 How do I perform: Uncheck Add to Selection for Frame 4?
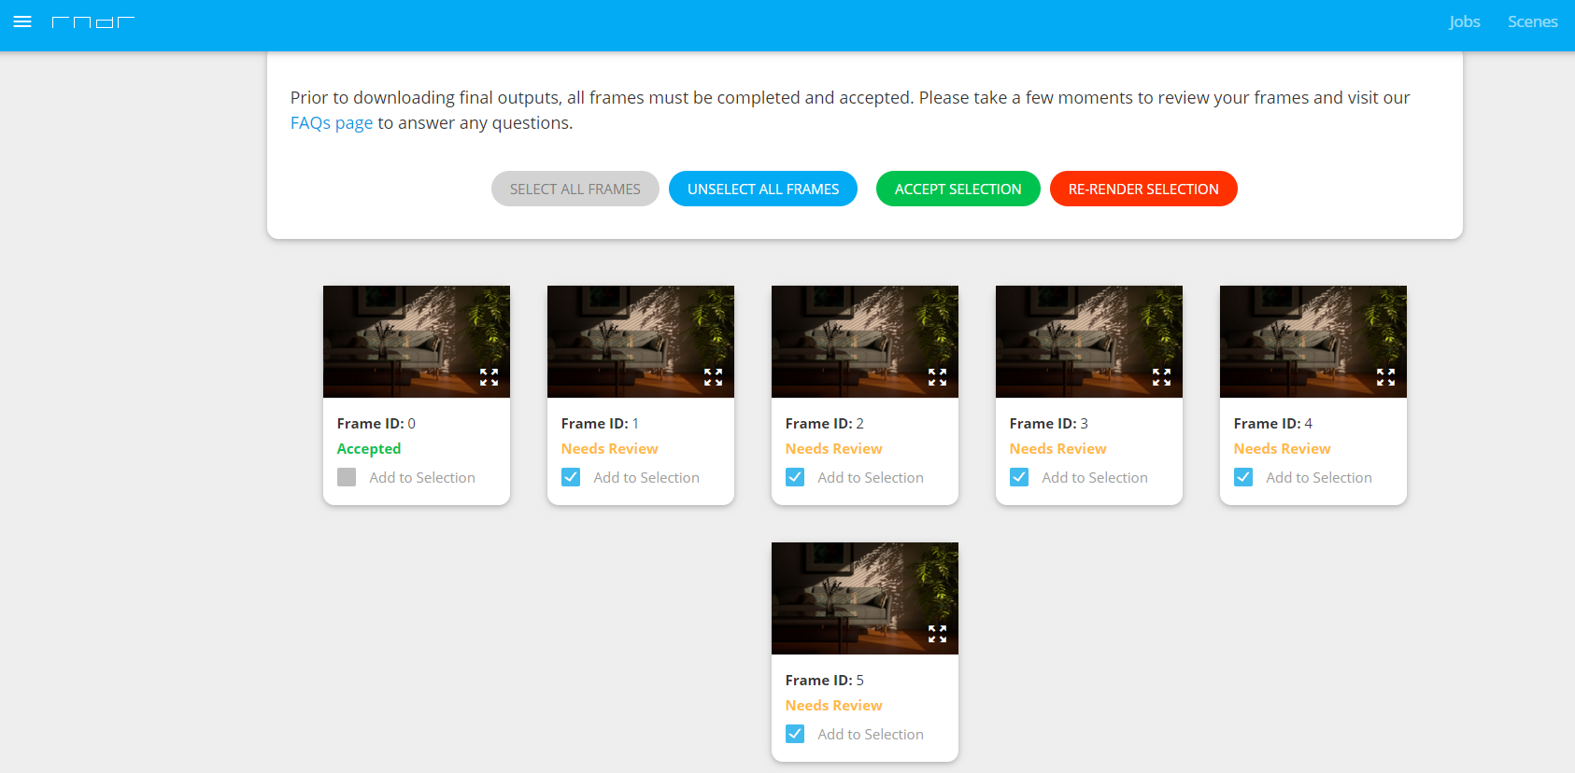(x=1243, y=477)
